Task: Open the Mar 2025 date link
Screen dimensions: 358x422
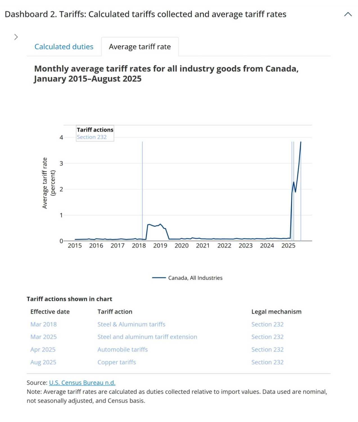Action: 43,337
